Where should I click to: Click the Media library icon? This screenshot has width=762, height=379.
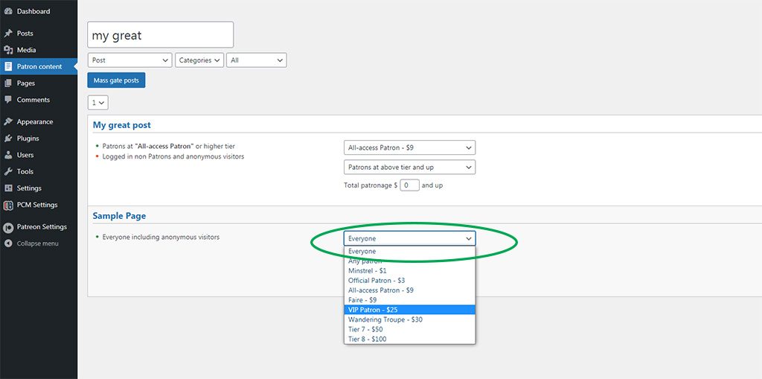pyautogui.click(x=7, y=50)
